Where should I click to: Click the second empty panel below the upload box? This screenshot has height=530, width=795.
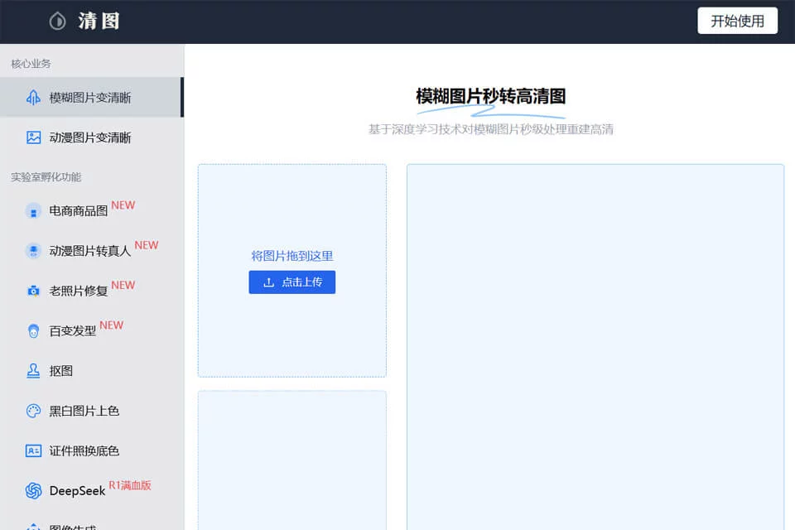pyautogui.click(x=292, y=460)
